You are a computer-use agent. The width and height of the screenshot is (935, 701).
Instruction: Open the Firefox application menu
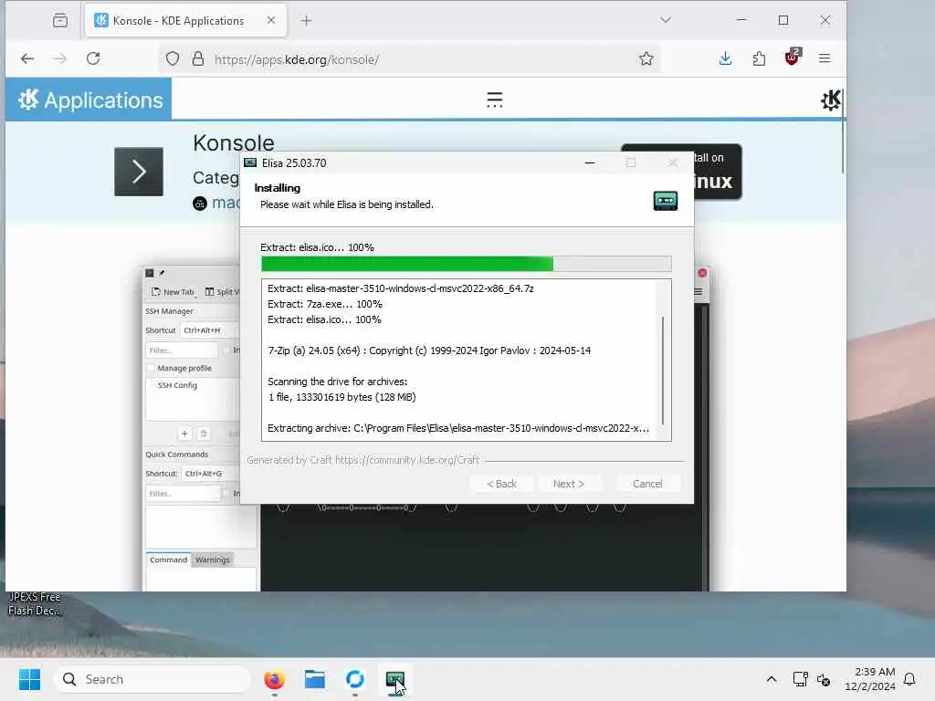[x=825, y=58]
